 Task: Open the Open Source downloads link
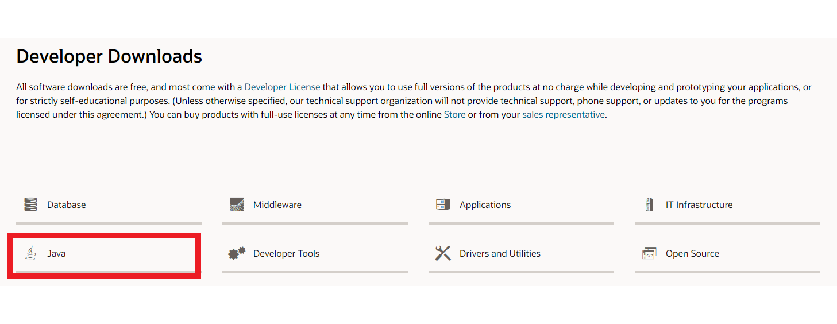point(692,254)
